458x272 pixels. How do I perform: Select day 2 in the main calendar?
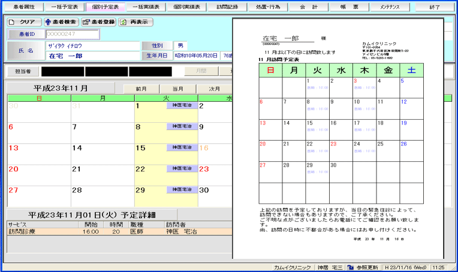point(215,112)
